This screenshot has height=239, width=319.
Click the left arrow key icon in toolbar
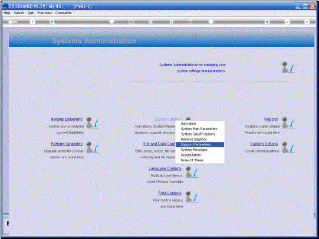click(12, 22)
